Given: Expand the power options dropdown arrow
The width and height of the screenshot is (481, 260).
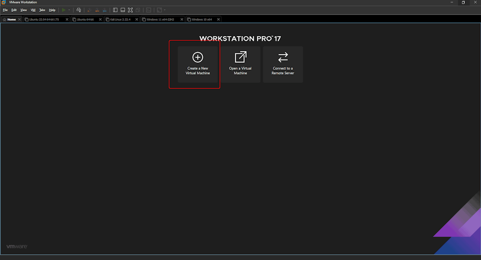Looking at the screenshot, I should click(69, 10).
